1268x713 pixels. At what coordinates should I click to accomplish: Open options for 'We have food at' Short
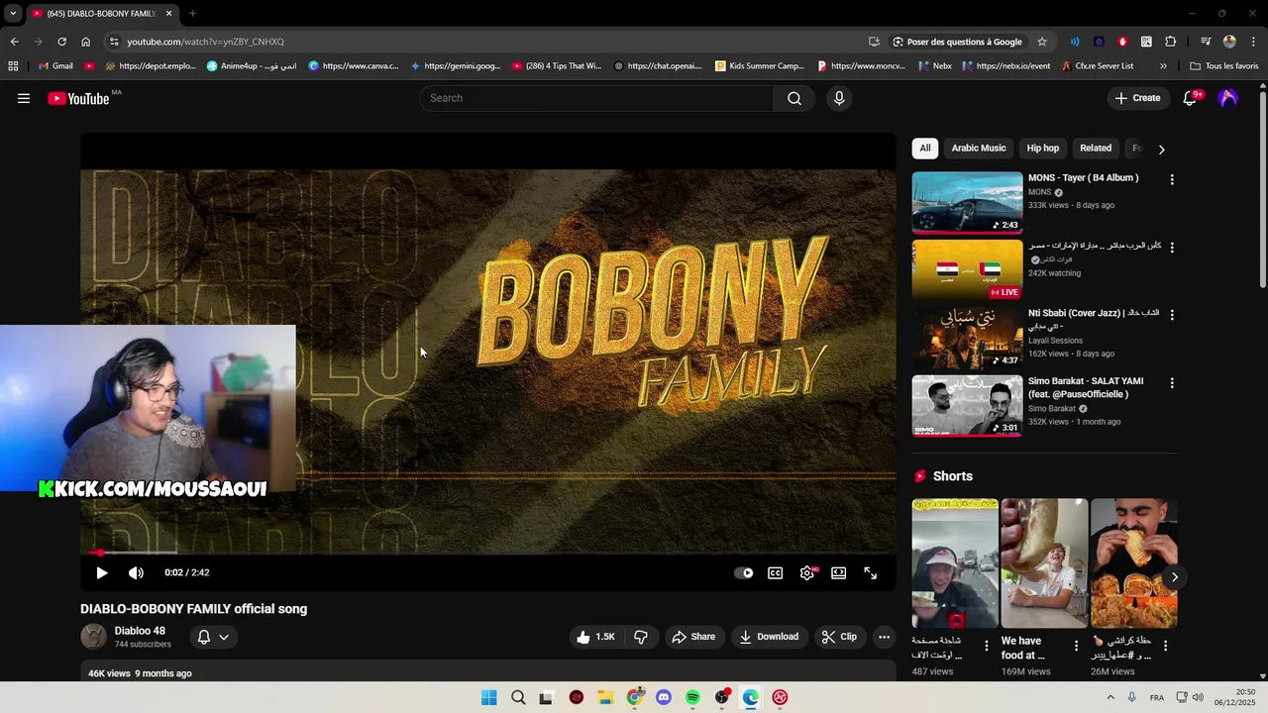pos(1076,646)
